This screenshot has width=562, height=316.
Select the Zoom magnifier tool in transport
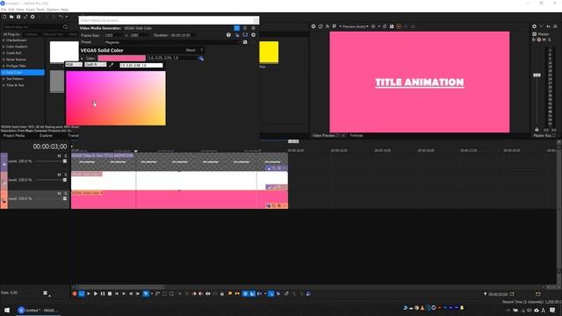pos(172,294)
